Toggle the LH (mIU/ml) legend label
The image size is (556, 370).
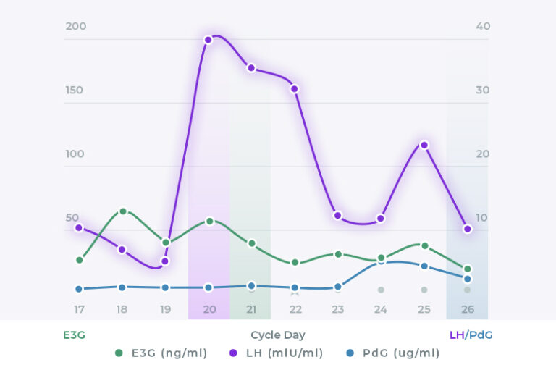285,353
